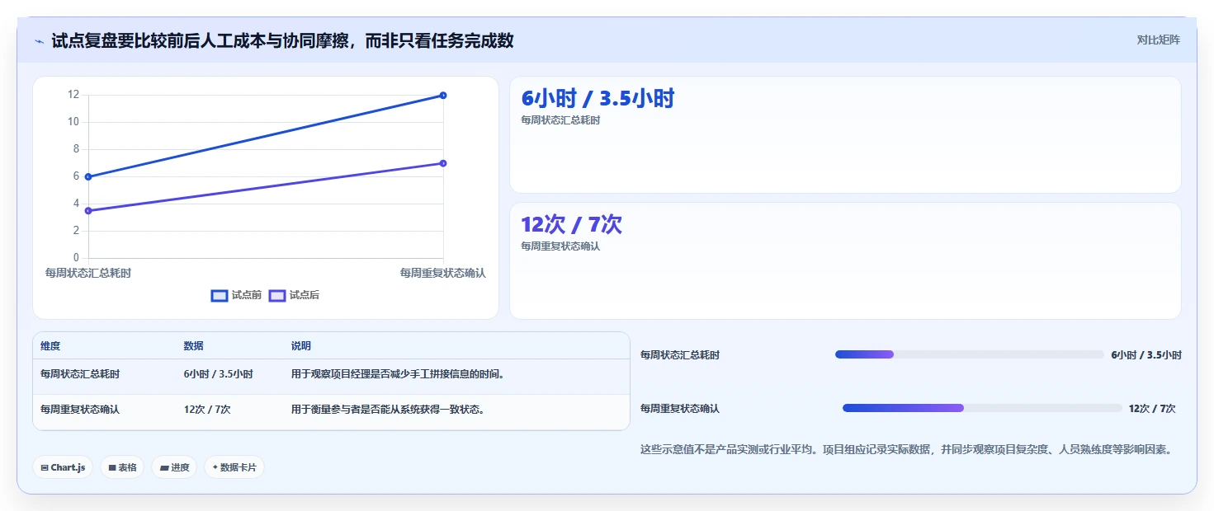Image resolution: width=1214 pixels, height=511 pixels.
Task: Click progress row label 每周状态汇总耗时
Action: (680, 355)
